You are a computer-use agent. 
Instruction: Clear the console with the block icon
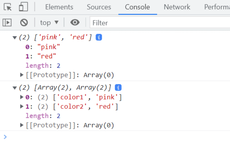[x=24, y=23]
